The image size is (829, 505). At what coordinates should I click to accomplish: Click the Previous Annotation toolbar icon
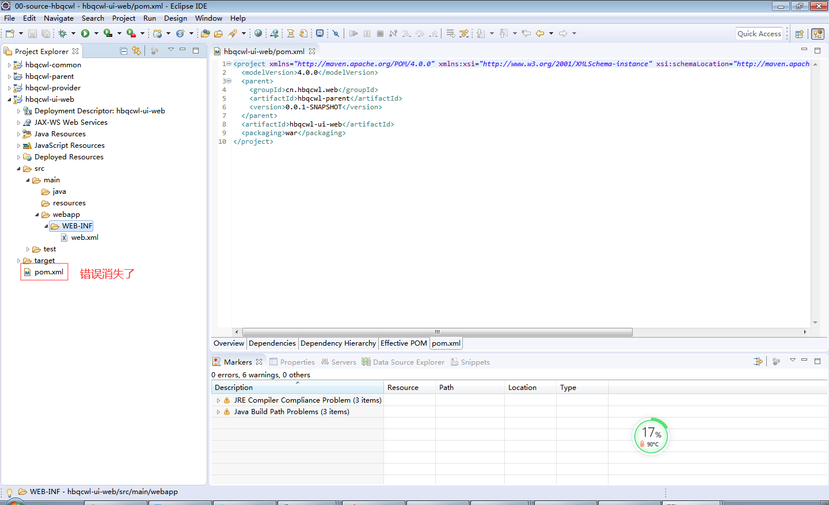504,33
